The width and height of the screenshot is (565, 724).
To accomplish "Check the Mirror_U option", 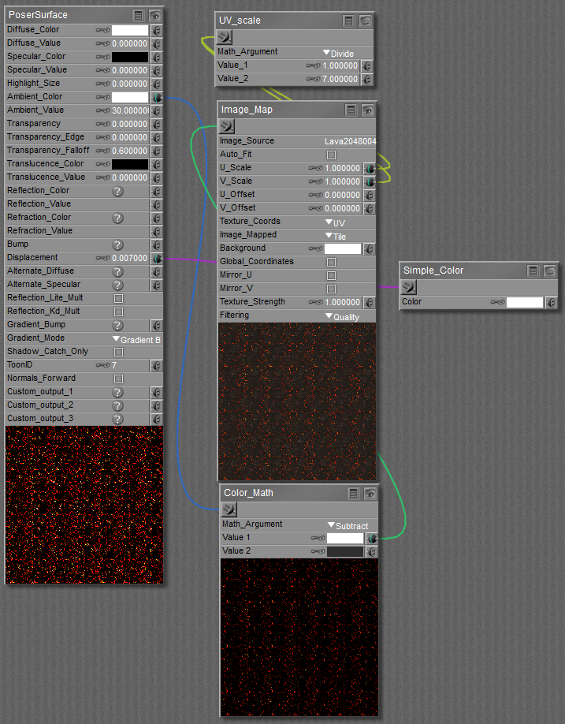I will (331, 275).
